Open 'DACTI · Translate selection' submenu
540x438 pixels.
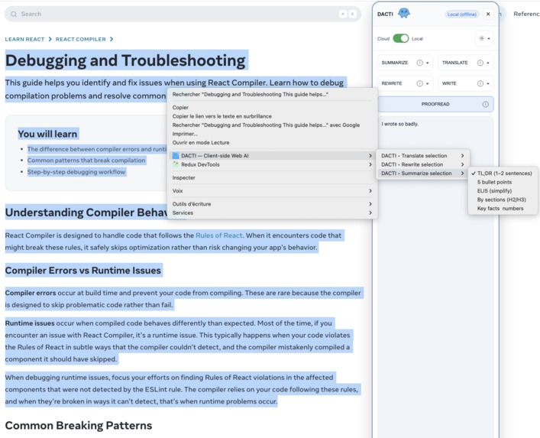click(422, 156)
